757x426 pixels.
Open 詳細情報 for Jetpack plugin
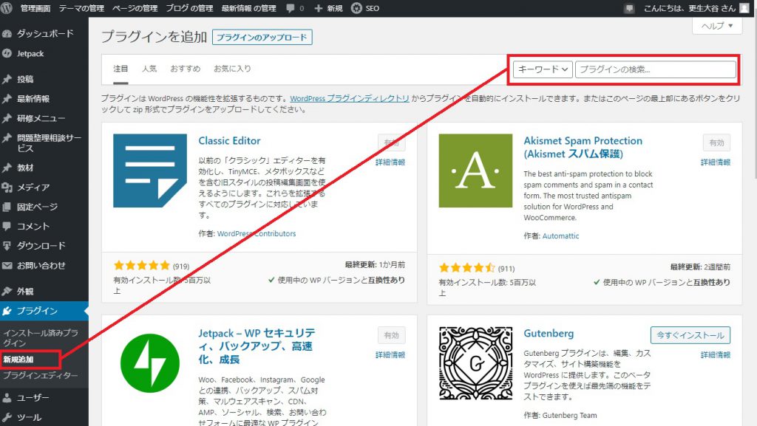(x=390, y=354)
